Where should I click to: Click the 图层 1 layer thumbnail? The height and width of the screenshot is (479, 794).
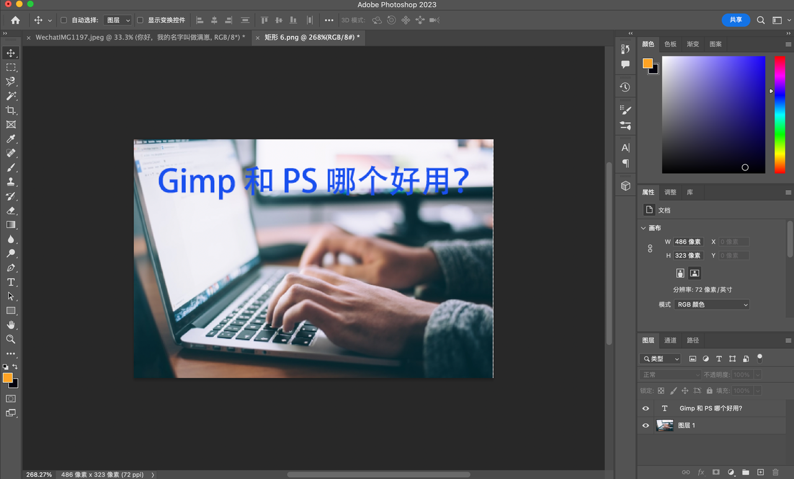coord(664,426)
